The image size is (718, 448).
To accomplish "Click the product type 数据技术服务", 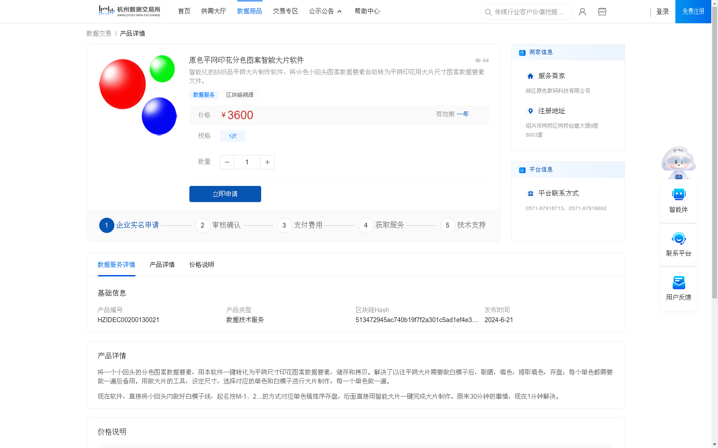I will click(x=245, y=320).
